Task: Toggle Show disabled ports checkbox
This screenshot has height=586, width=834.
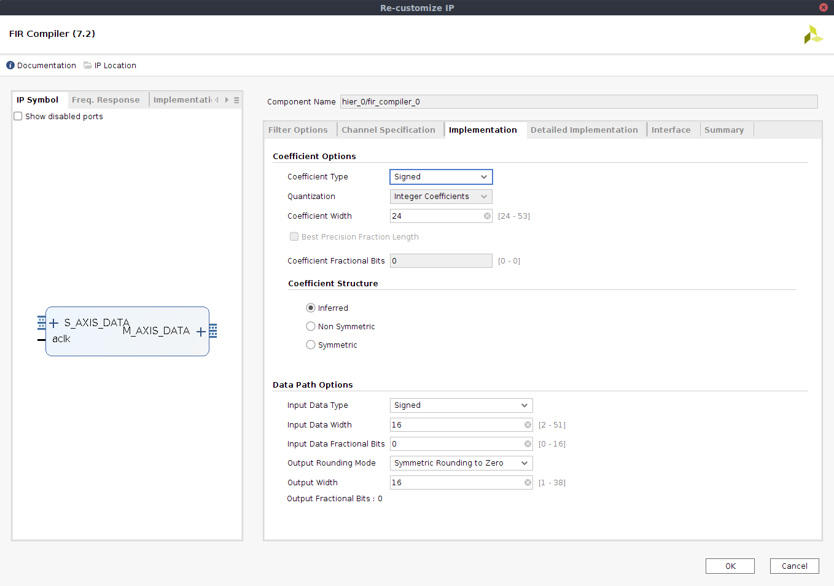Action: coord(18,116)
